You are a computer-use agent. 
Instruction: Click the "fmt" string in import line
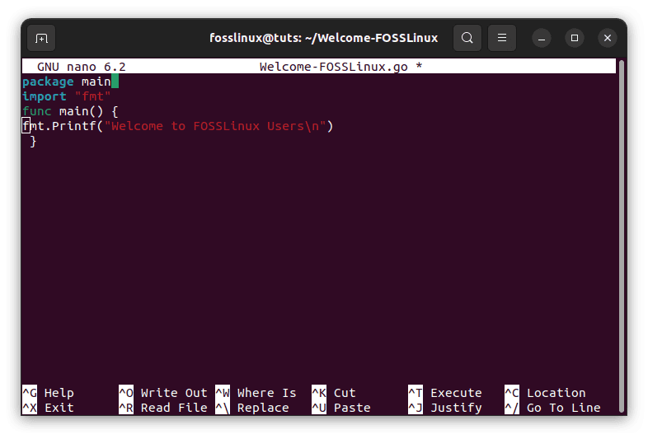[x=92, y=96]
